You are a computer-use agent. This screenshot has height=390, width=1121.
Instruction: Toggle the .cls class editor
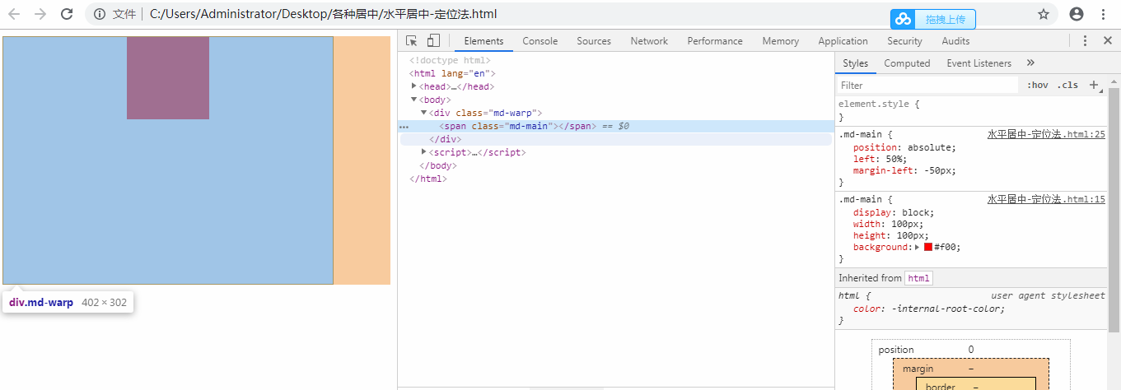1068,85
